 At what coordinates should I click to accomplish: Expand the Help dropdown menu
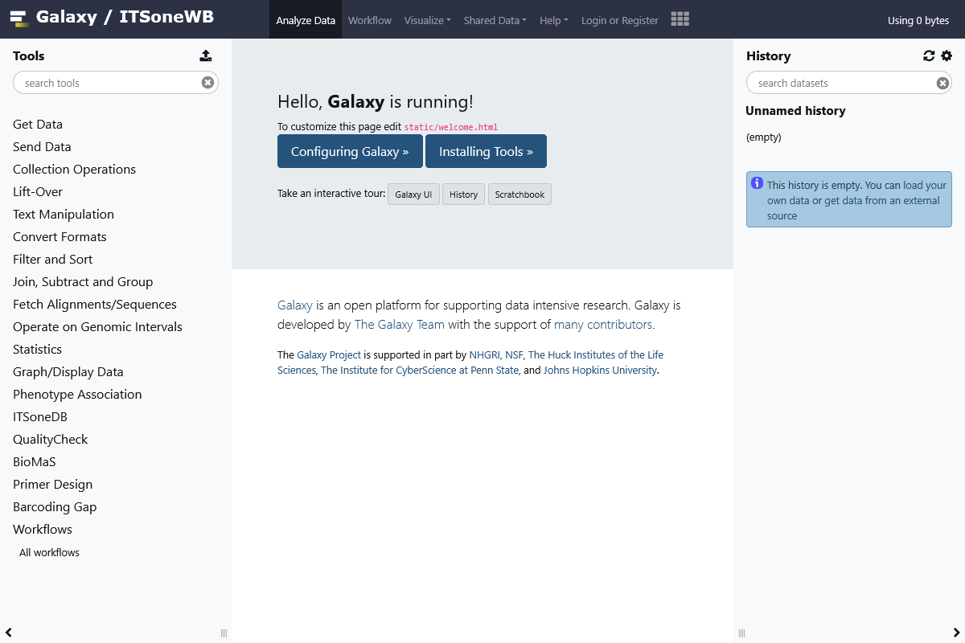[553, 20]
